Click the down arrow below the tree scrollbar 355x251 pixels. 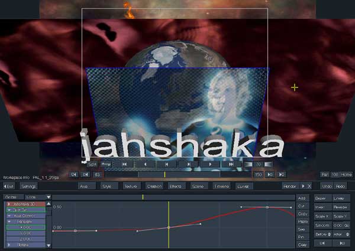click(49, 245)
